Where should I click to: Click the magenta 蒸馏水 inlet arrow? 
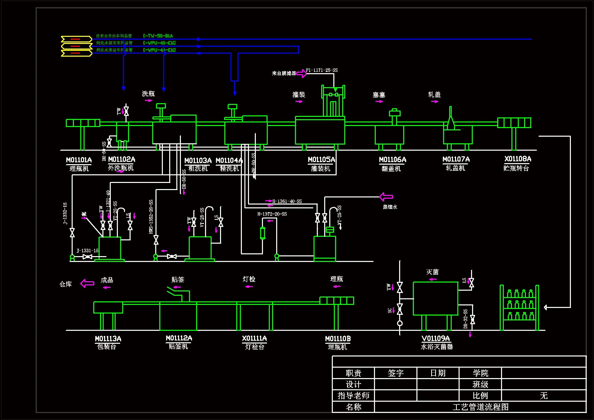pyautogui.click(x=386, y=197)
